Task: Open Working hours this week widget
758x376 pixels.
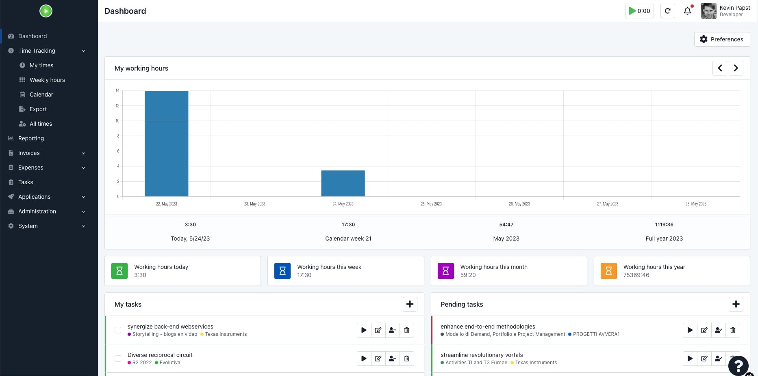Action: click(345, 271)
